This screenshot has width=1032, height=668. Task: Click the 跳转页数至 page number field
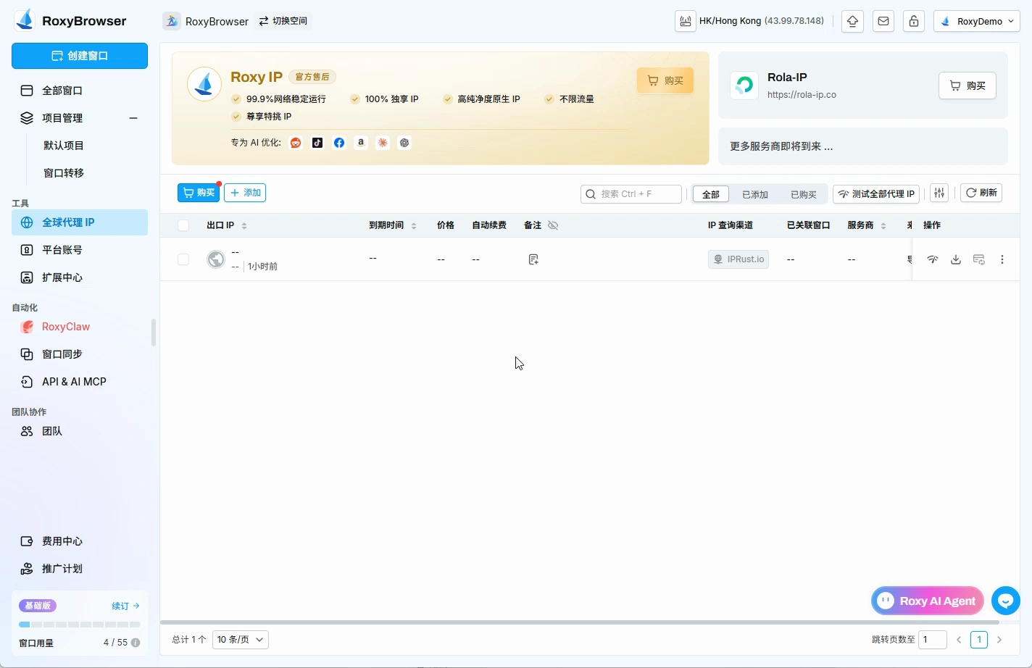click(933, 640)
